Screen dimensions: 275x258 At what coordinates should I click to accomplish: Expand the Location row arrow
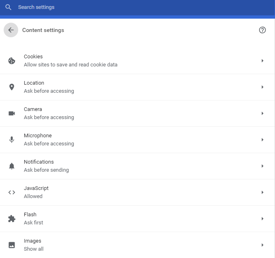[x=262, y=87]
